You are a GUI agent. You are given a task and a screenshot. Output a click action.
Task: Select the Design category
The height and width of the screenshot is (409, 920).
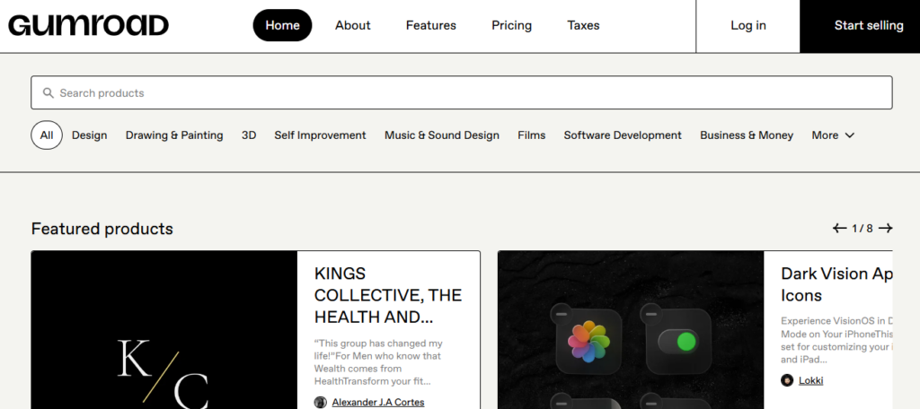click(x=89, y=135)
